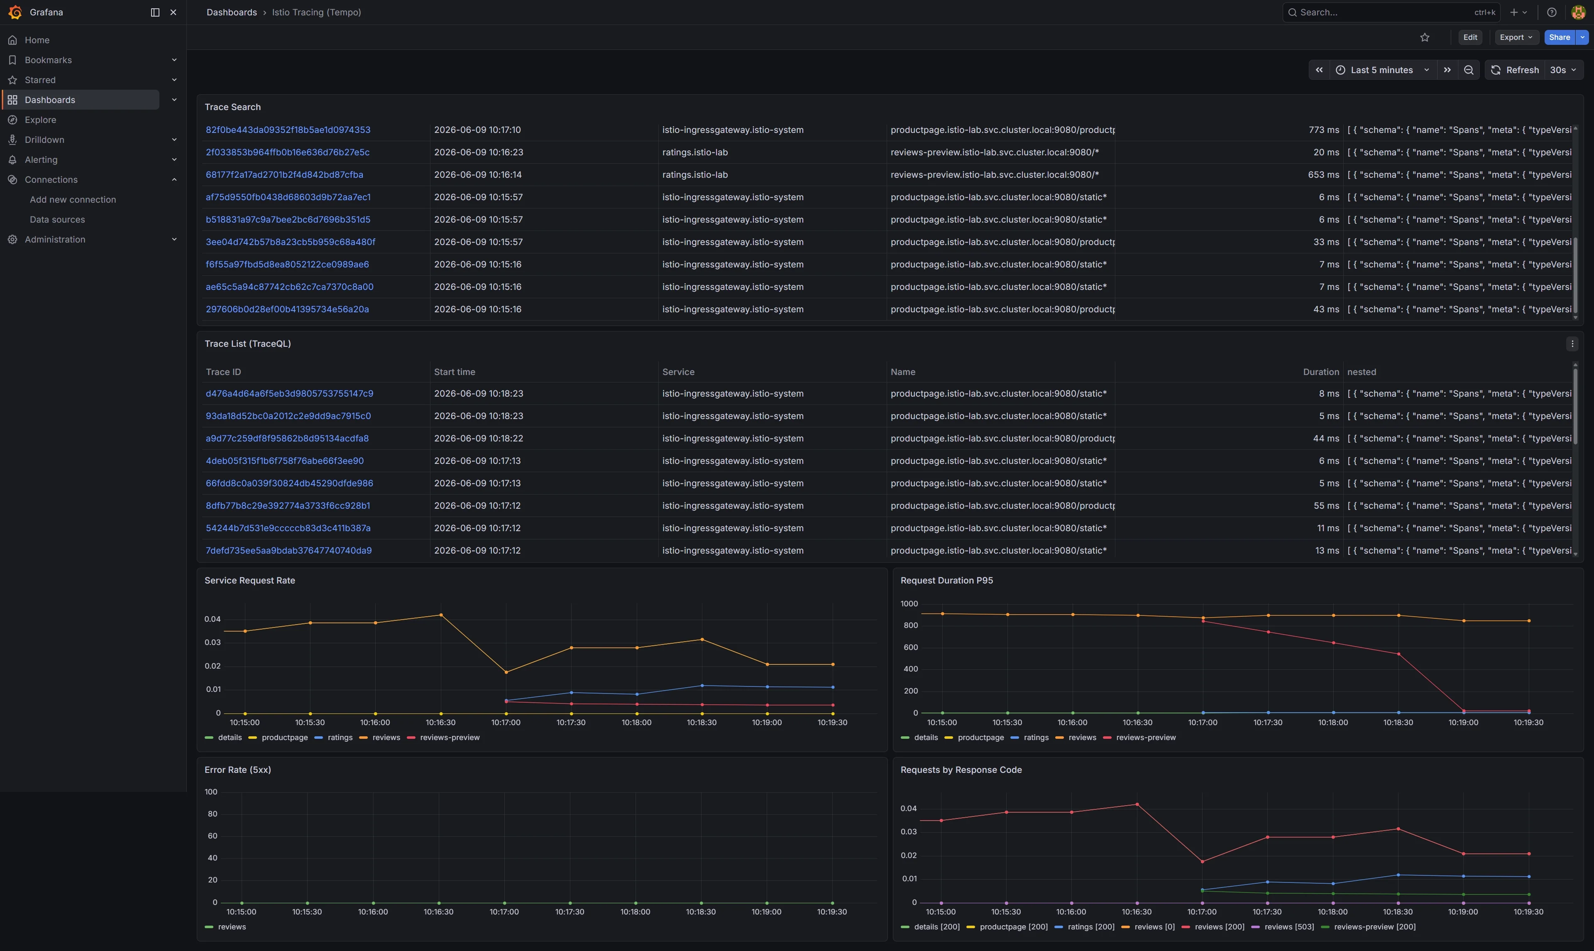
Task: Mark dashboard as favorite with star icon
Action: [1425, 37]
